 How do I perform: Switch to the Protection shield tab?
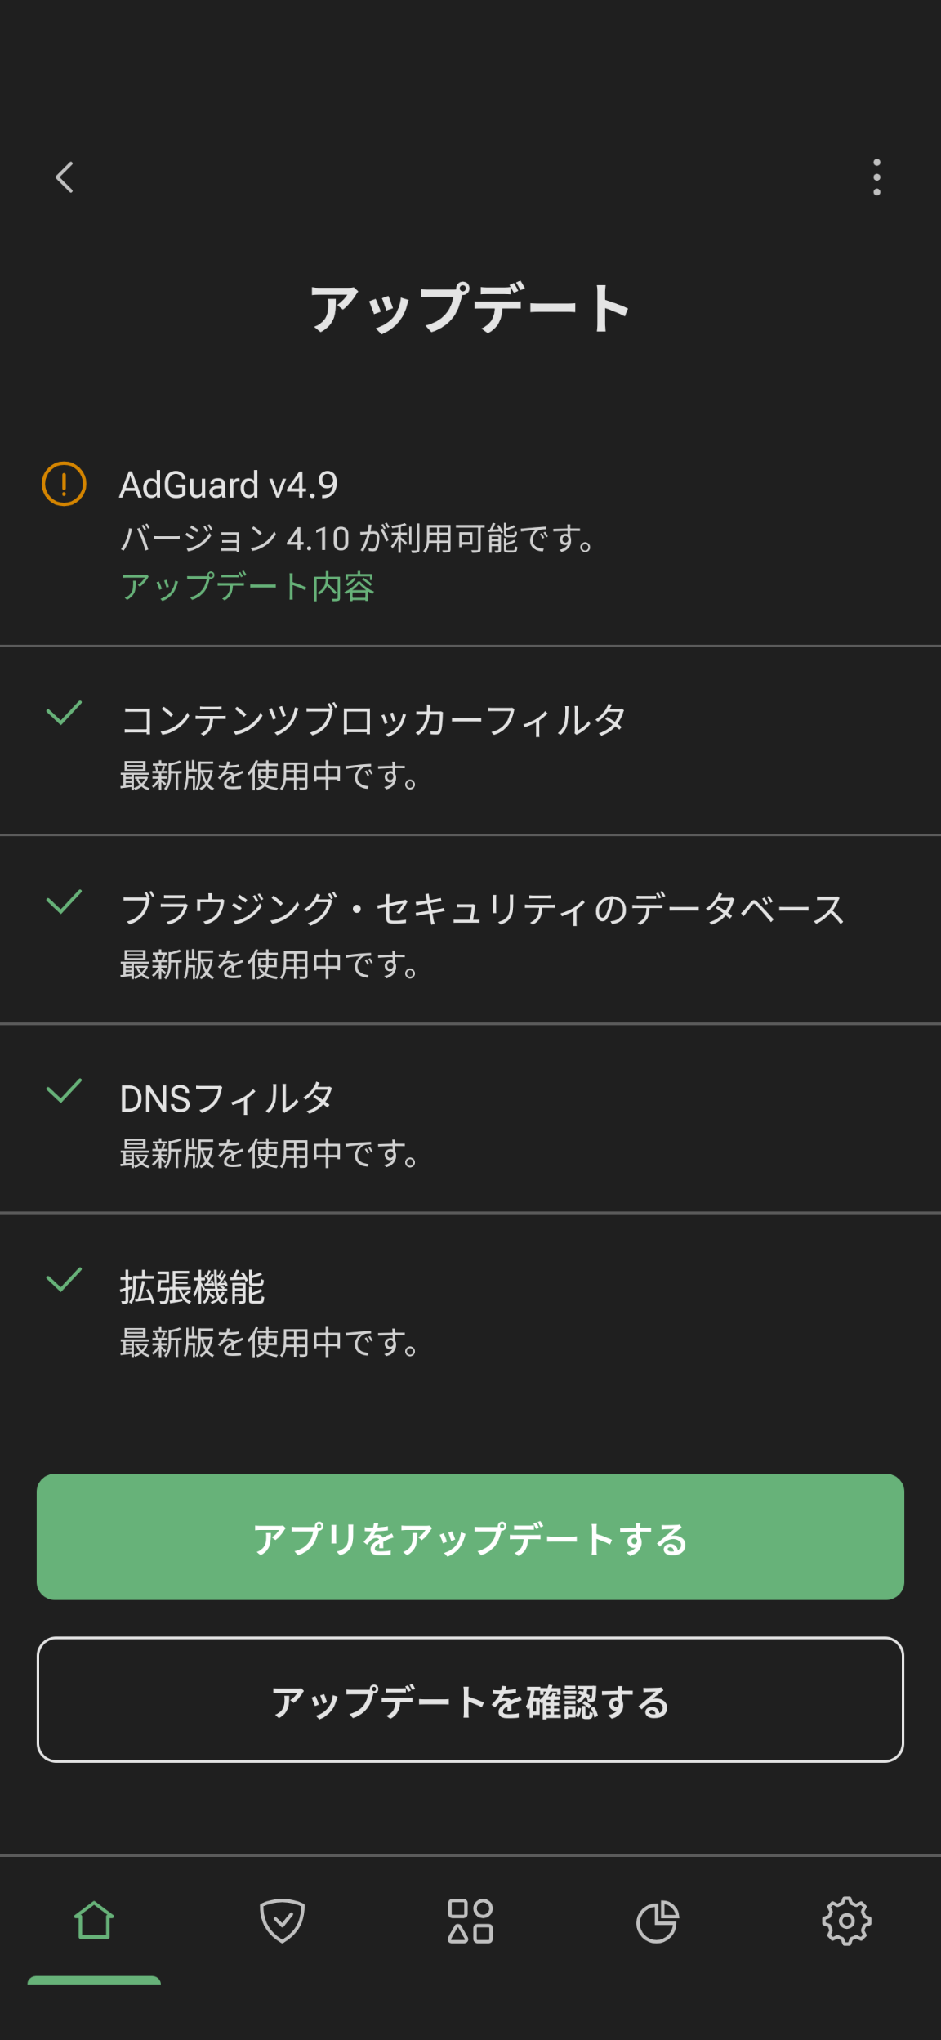(x=282, y=1921)
